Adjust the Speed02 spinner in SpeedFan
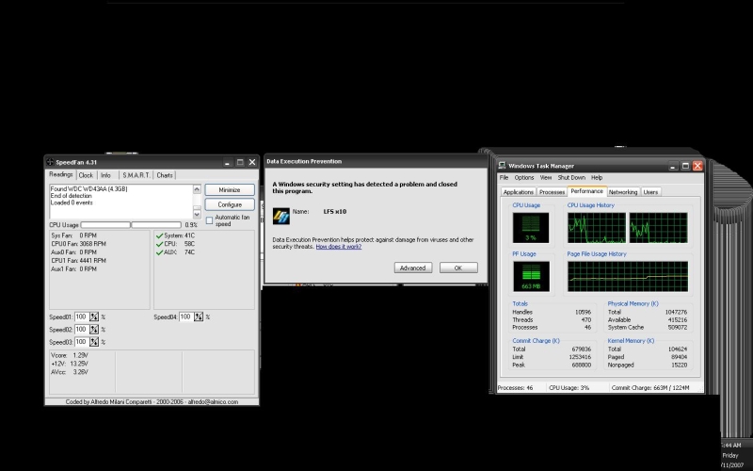753x471 pixels. (x=94, y=329)
